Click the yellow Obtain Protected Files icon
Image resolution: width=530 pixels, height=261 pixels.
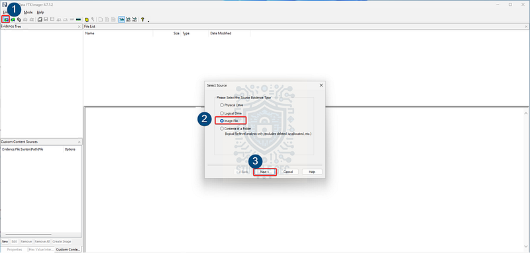[87, 20]
